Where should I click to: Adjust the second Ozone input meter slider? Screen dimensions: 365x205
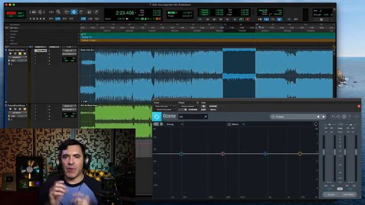tap(335, 153)
